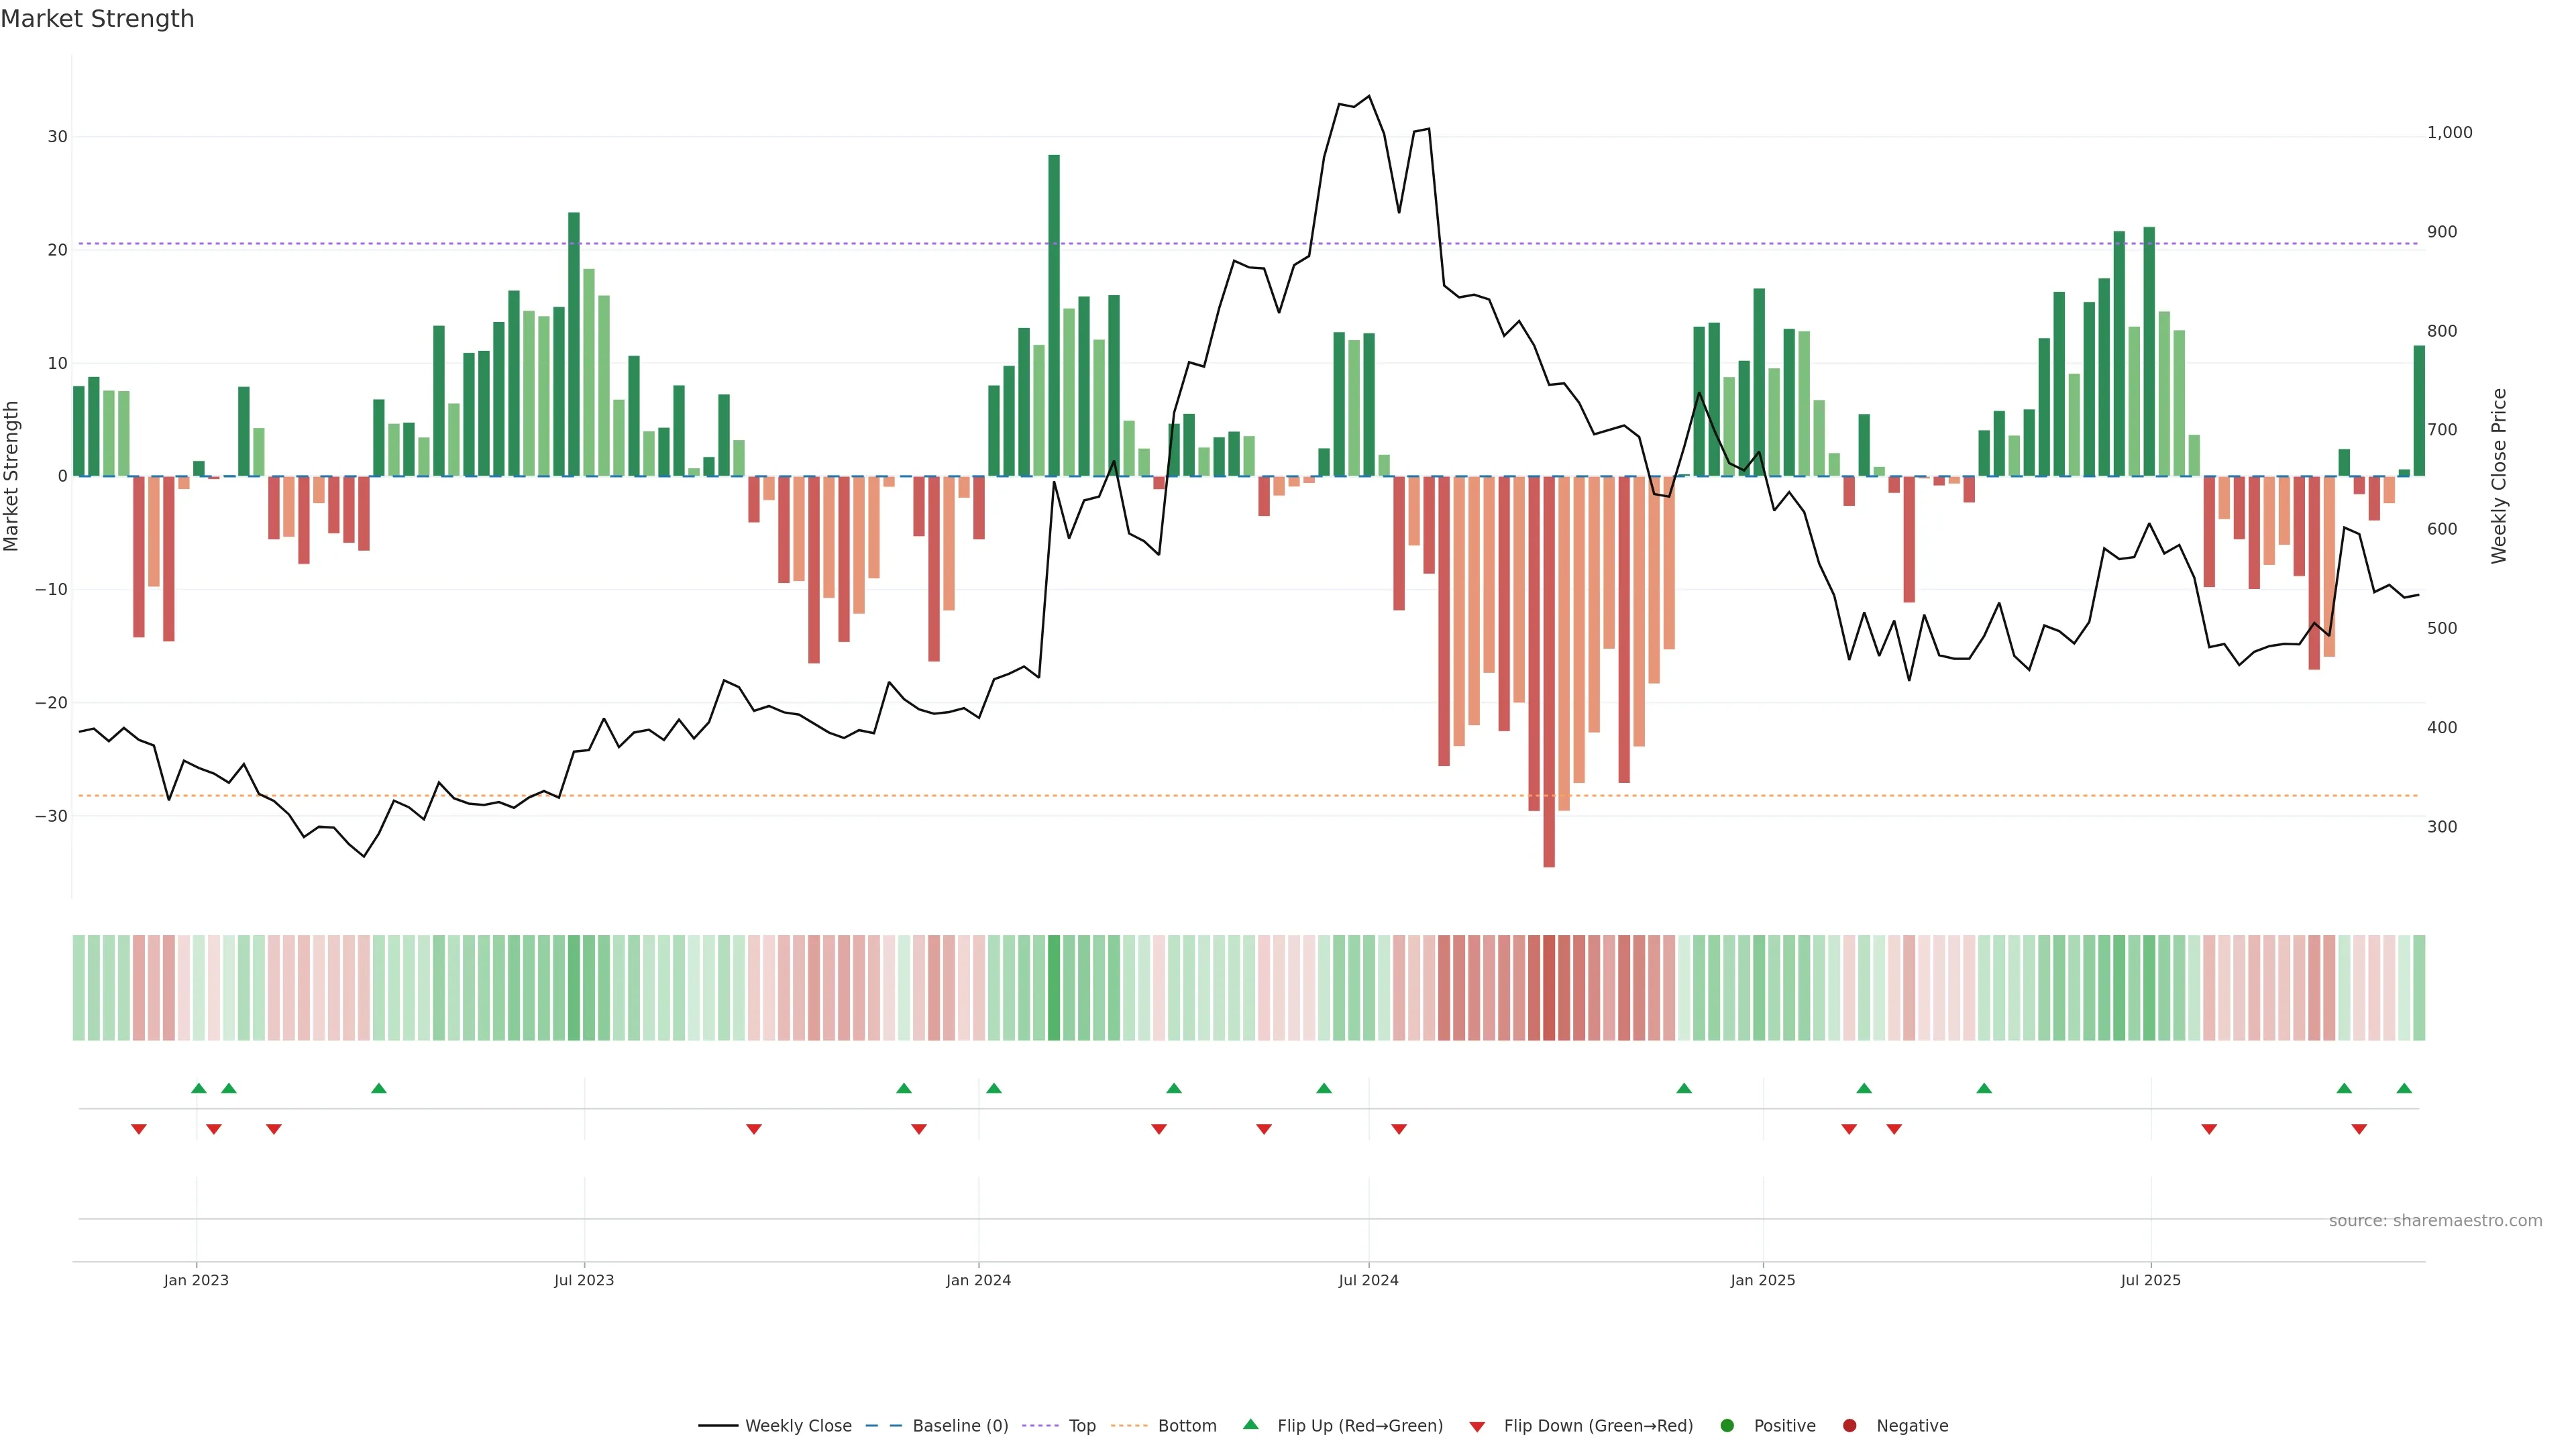Click the Weekly Close Price axis title
Screen dimensions: 2576x1449
[x=2499, y=476]
